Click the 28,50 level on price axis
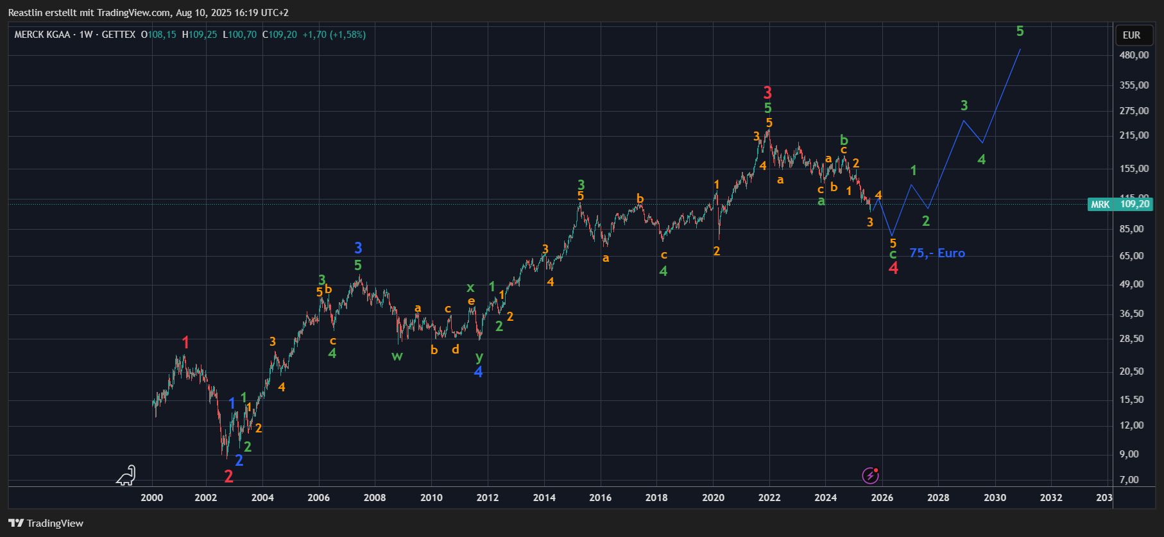This screenshot has width=1164, height=537. (1131, 338)
